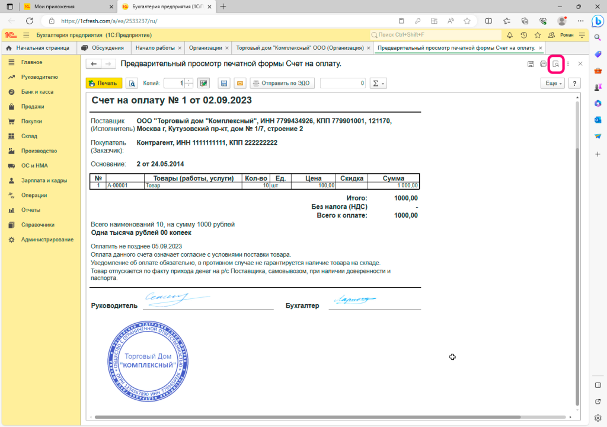Refresh the page in the browser

pos(30,21)
